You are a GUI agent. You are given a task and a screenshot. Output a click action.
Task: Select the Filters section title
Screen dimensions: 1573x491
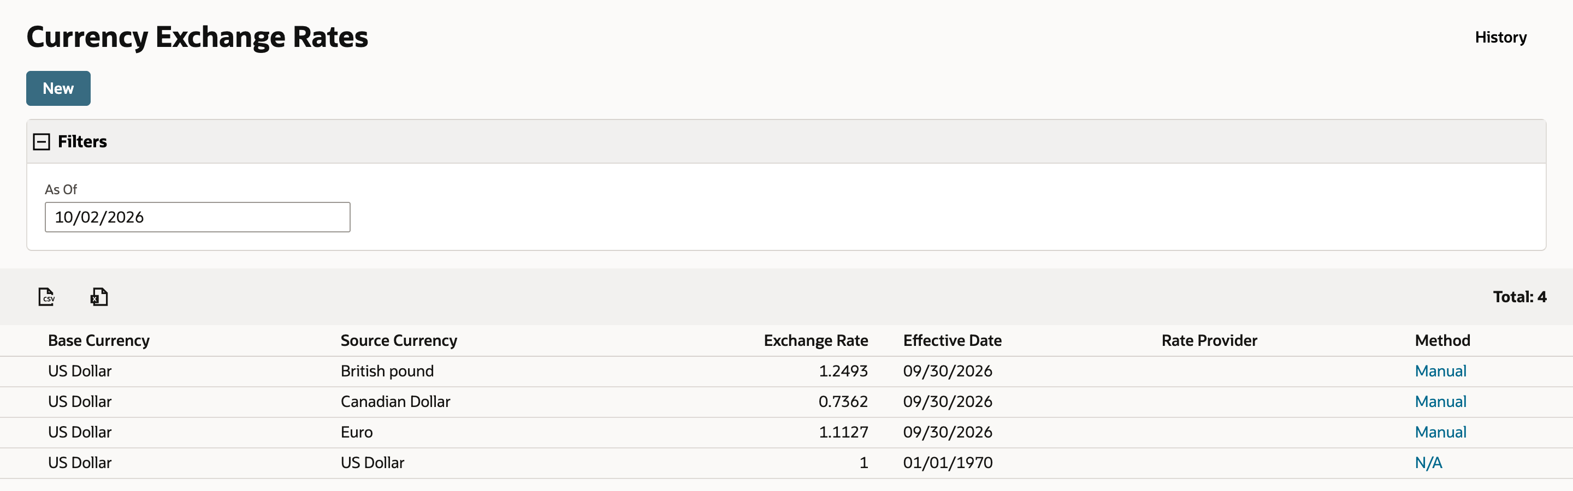[x=82, y=141]
